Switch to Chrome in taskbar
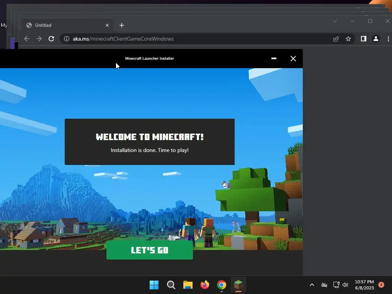This screenshot has width=392, height=294. pos(222,285)
